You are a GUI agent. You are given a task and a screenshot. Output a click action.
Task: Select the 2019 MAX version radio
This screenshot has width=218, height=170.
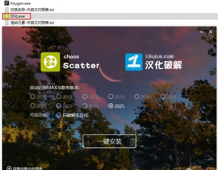click(x=111, y=97)
